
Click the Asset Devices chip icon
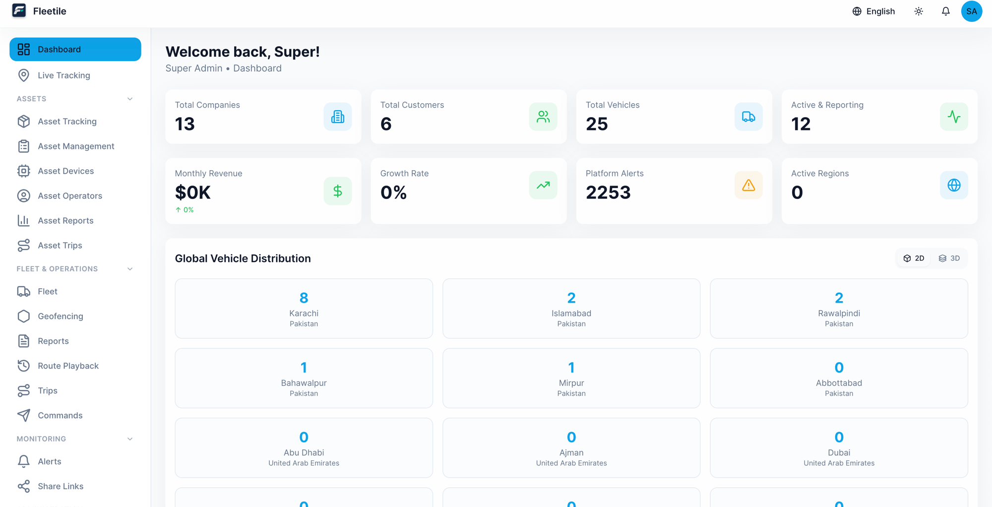(24, 171)
